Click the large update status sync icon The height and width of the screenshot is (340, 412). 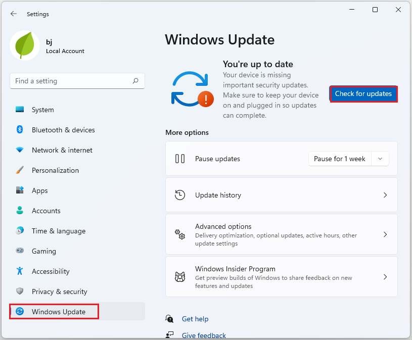click(192, 89)
